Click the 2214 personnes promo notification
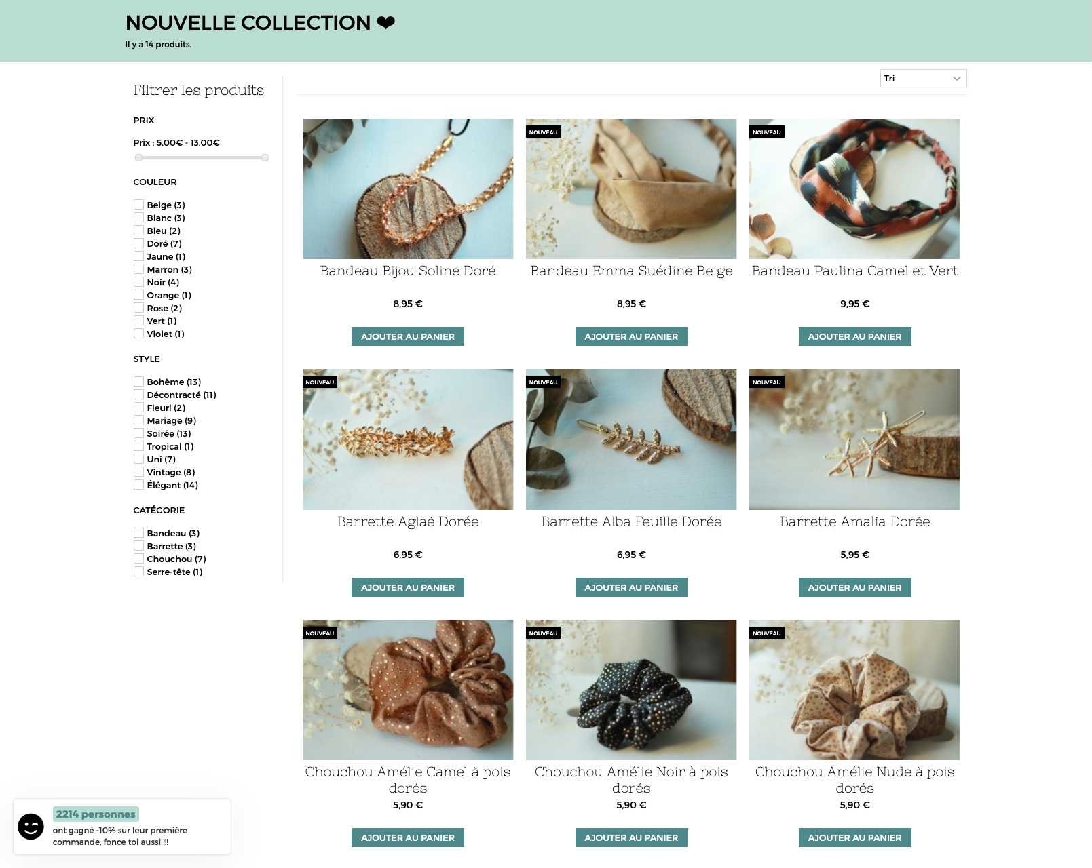Viewport: 1092px width, 868px height. [122, 827]
